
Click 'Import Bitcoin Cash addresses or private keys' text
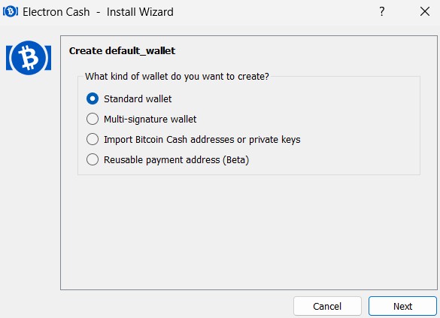tap(202, 139)
